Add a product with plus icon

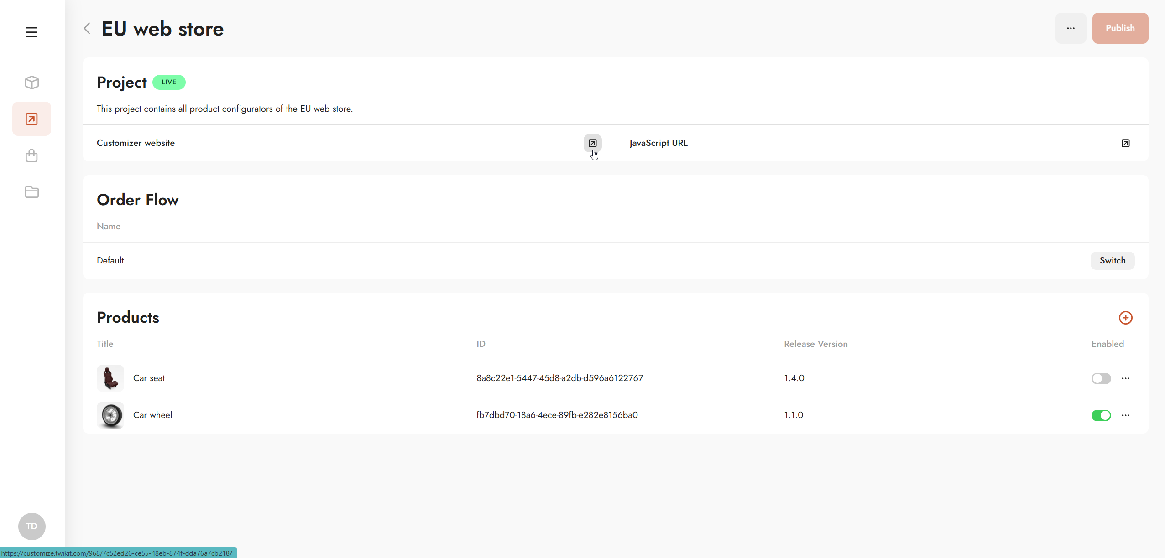pos(1125,318)
